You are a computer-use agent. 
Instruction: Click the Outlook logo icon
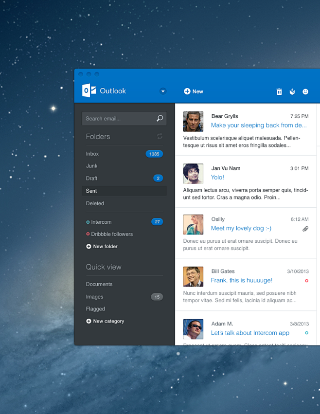(89, 90)
